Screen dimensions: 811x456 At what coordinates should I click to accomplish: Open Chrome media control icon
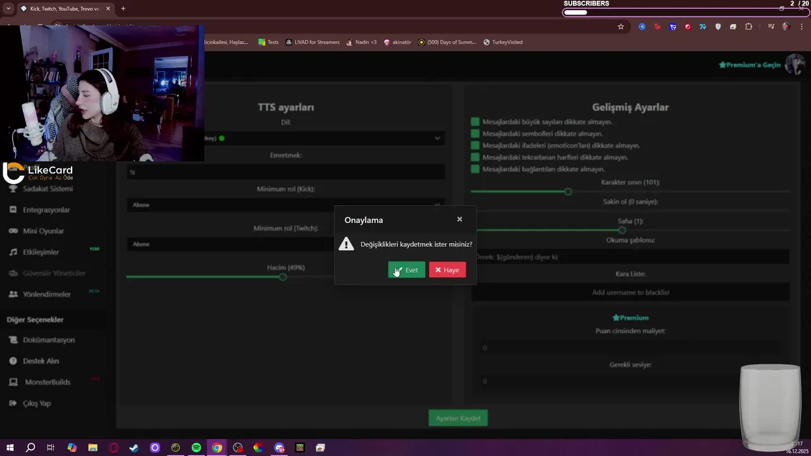click(x=771, y=27)
